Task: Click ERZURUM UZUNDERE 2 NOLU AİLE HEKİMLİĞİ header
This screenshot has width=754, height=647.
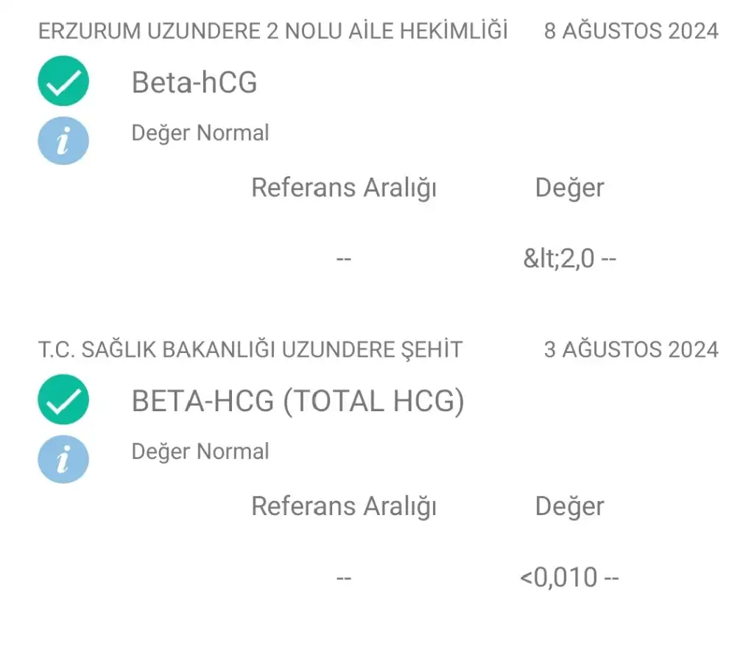Action: pos(273,31)
